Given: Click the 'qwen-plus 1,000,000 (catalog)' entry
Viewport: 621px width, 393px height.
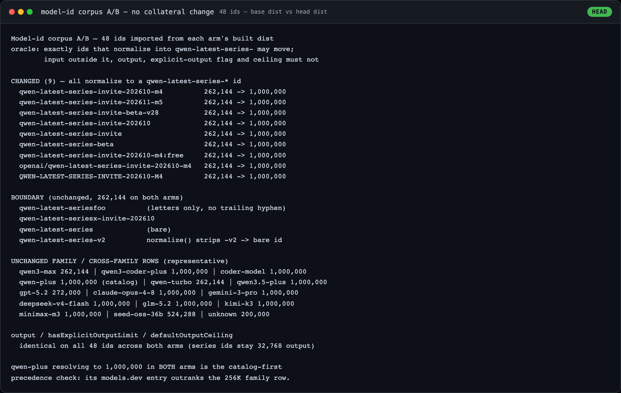Looking at the screenshot, I should [78, 282].
